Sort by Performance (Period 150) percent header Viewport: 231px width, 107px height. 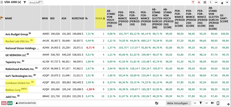click(134, 18)
